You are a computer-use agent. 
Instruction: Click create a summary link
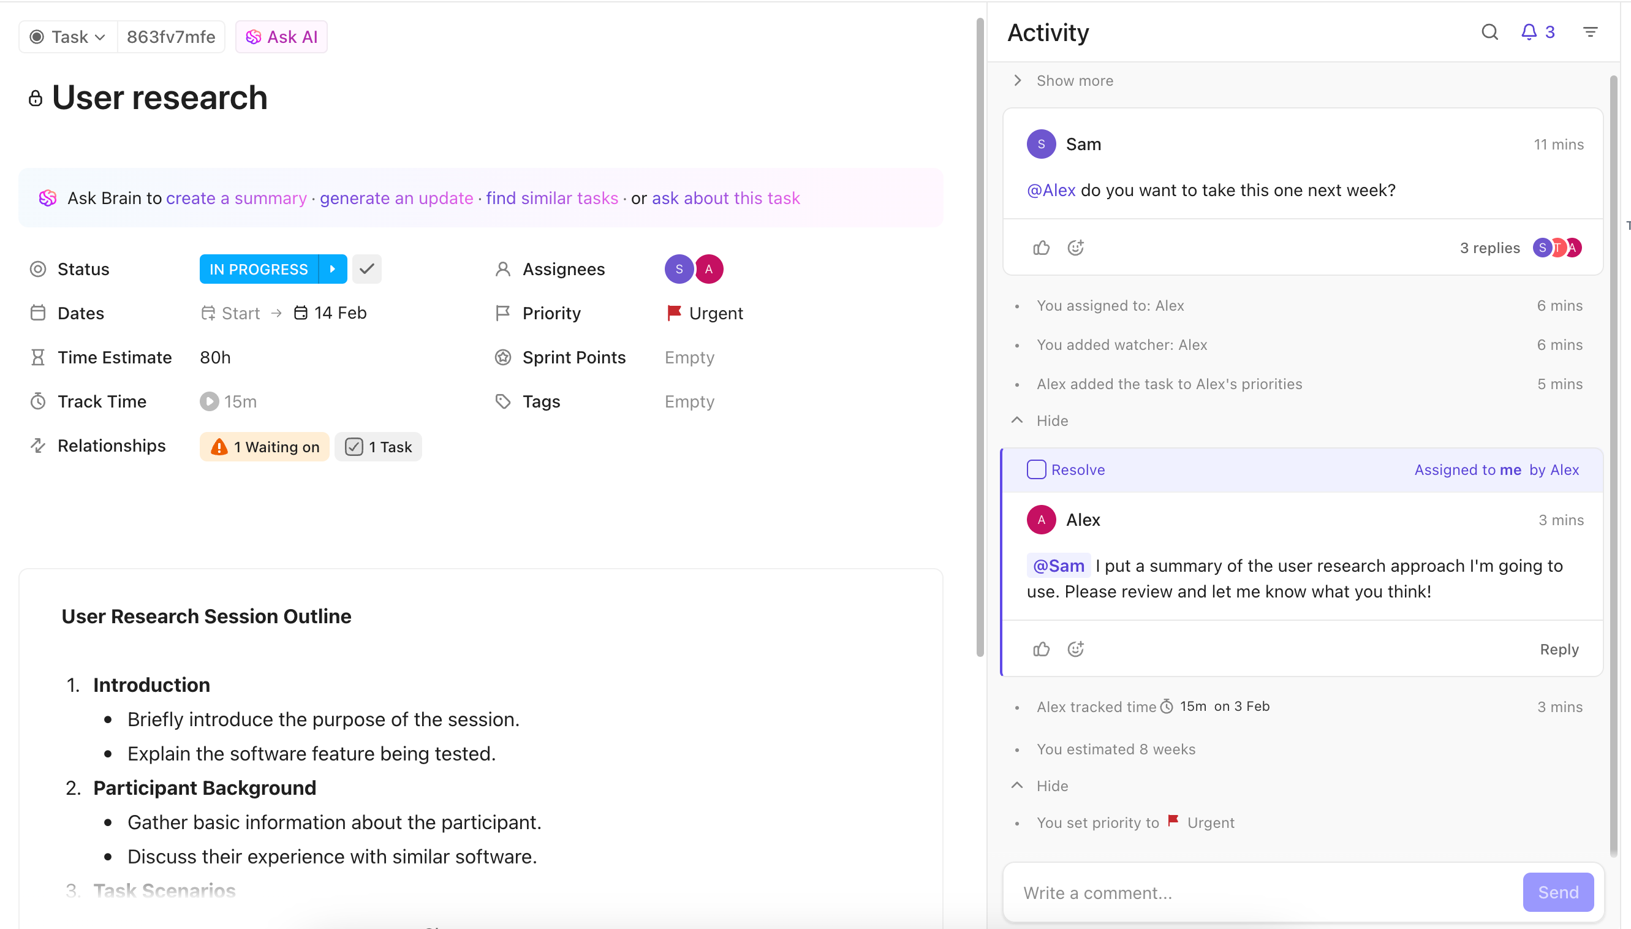(x=236, y=199)
